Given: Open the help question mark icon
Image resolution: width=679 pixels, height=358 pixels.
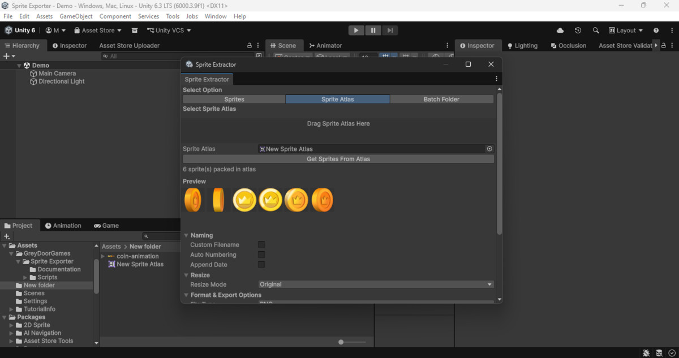Looking at the screenshot, I should pos(656,31).
